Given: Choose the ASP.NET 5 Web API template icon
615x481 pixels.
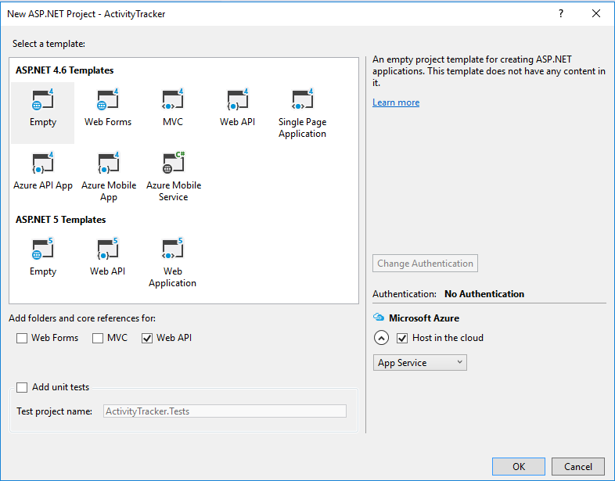Looking at the screenshot, I should [x=107, y=249].
